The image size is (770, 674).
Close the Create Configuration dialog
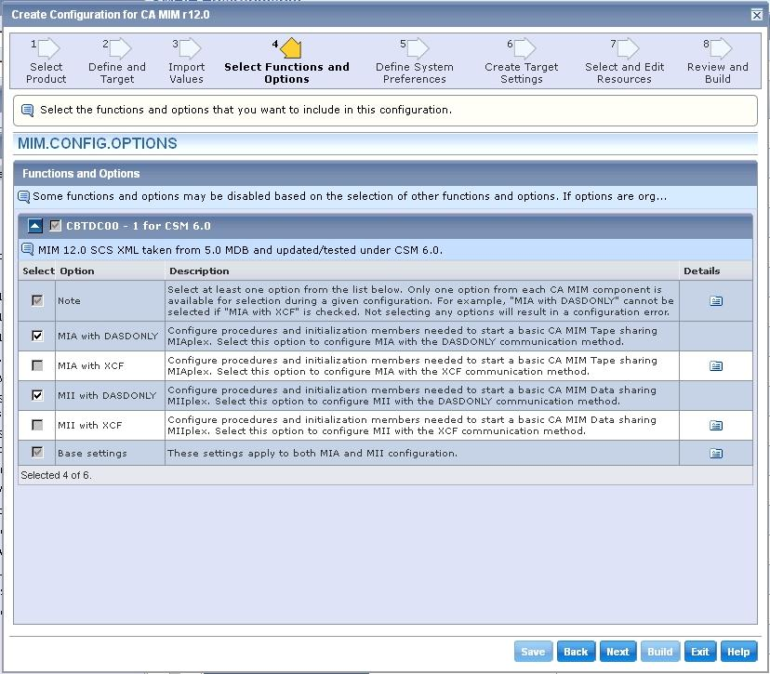(x=756, y=15)
